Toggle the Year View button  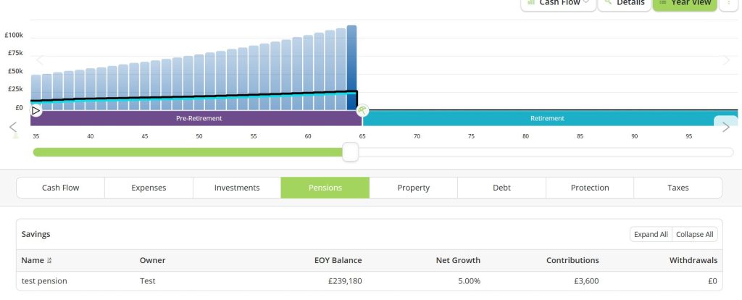click(684, 4)
